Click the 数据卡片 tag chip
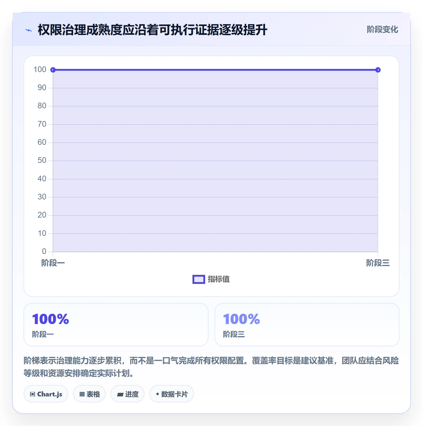The image size is (423, 426). [x=172, y=394]
